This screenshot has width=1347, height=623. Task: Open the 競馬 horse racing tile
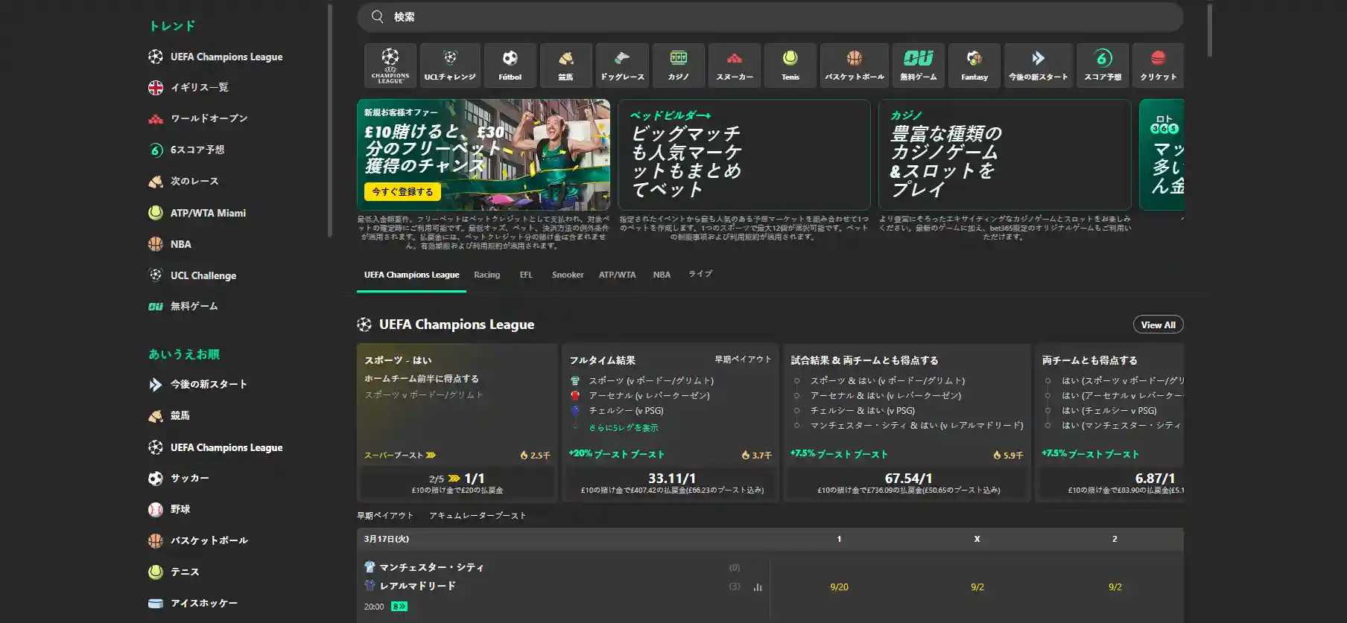pos(566,66)
